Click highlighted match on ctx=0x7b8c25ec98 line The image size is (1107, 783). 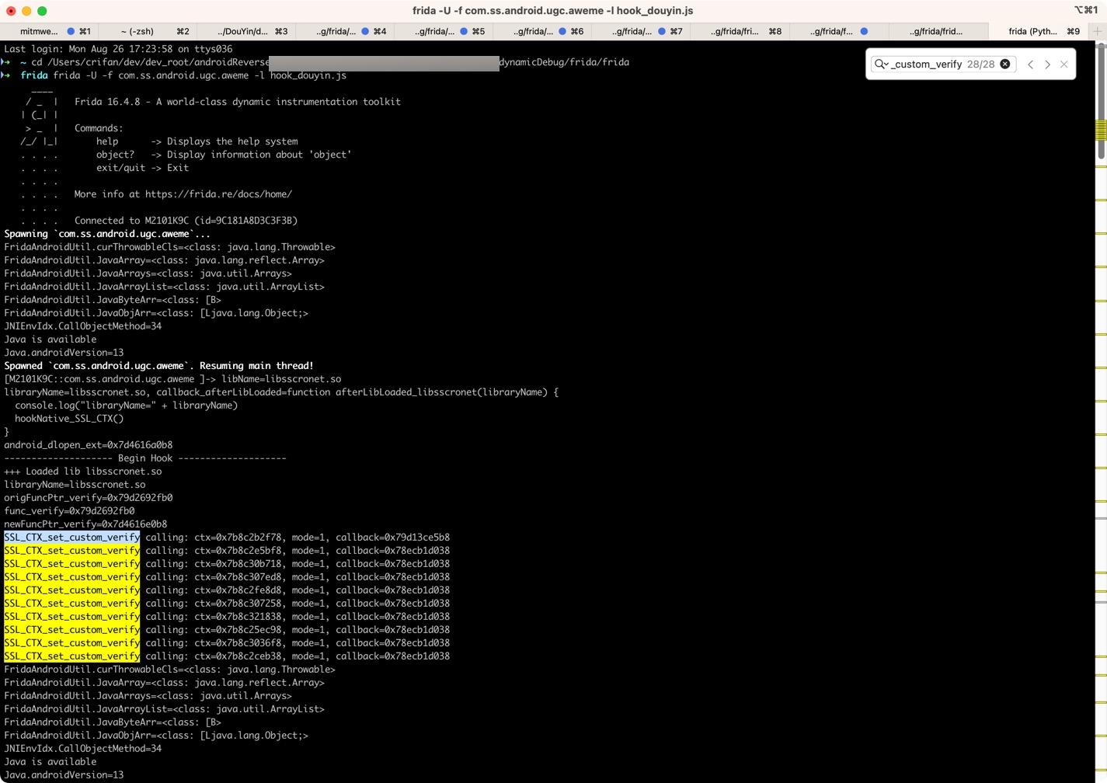tap(71, 630)
